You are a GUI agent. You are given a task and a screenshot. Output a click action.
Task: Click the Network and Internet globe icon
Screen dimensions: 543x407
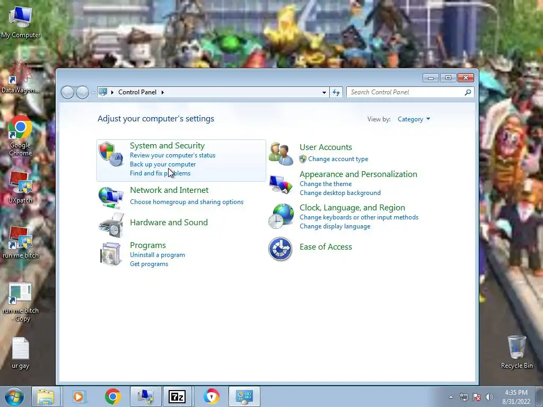point(111,197)
